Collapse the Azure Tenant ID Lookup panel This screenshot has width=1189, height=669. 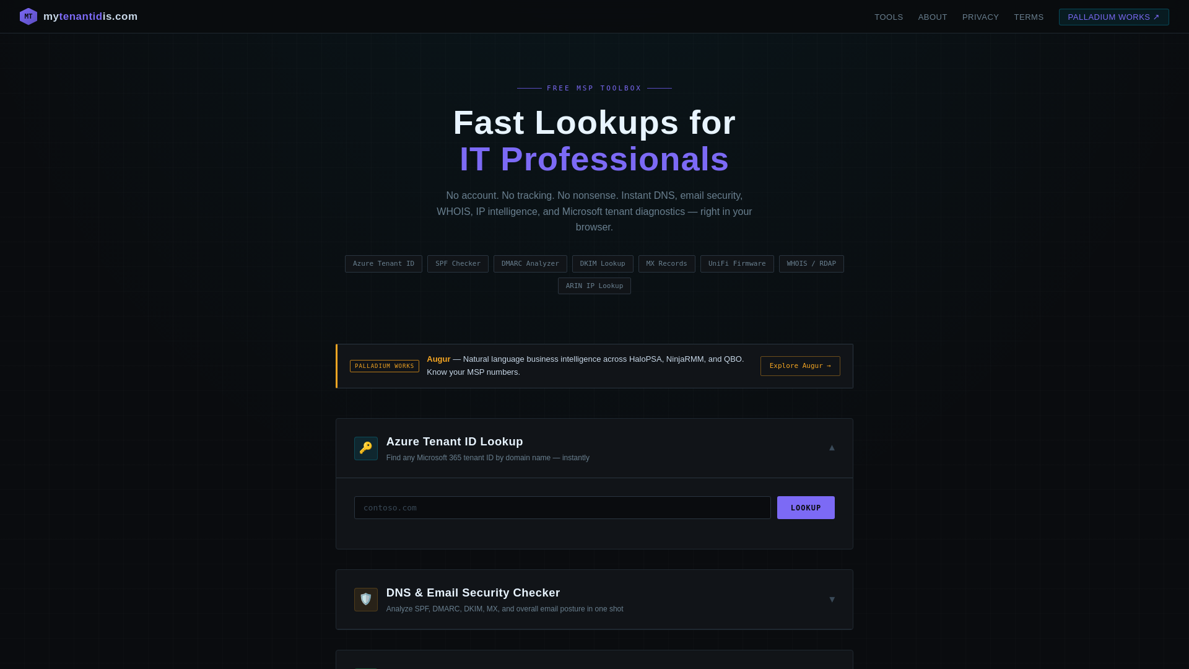(832, 448)
